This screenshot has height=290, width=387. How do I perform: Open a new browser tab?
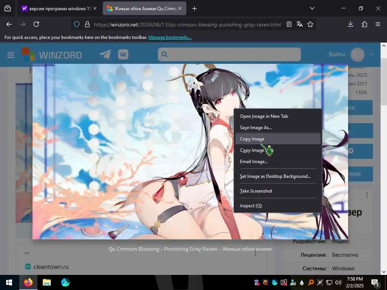click(195, 9)
